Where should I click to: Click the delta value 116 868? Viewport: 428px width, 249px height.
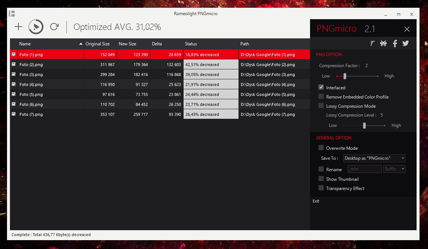pos(174,75)
